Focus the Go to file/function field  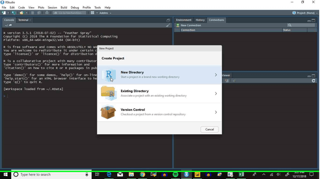pyautogui.click(x=69, y=13)
